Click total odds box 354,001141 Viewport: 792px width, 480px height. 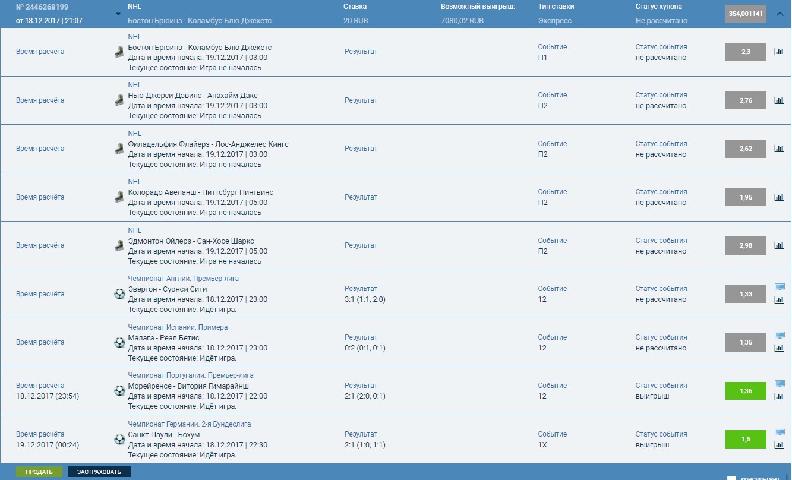[746, 14]
